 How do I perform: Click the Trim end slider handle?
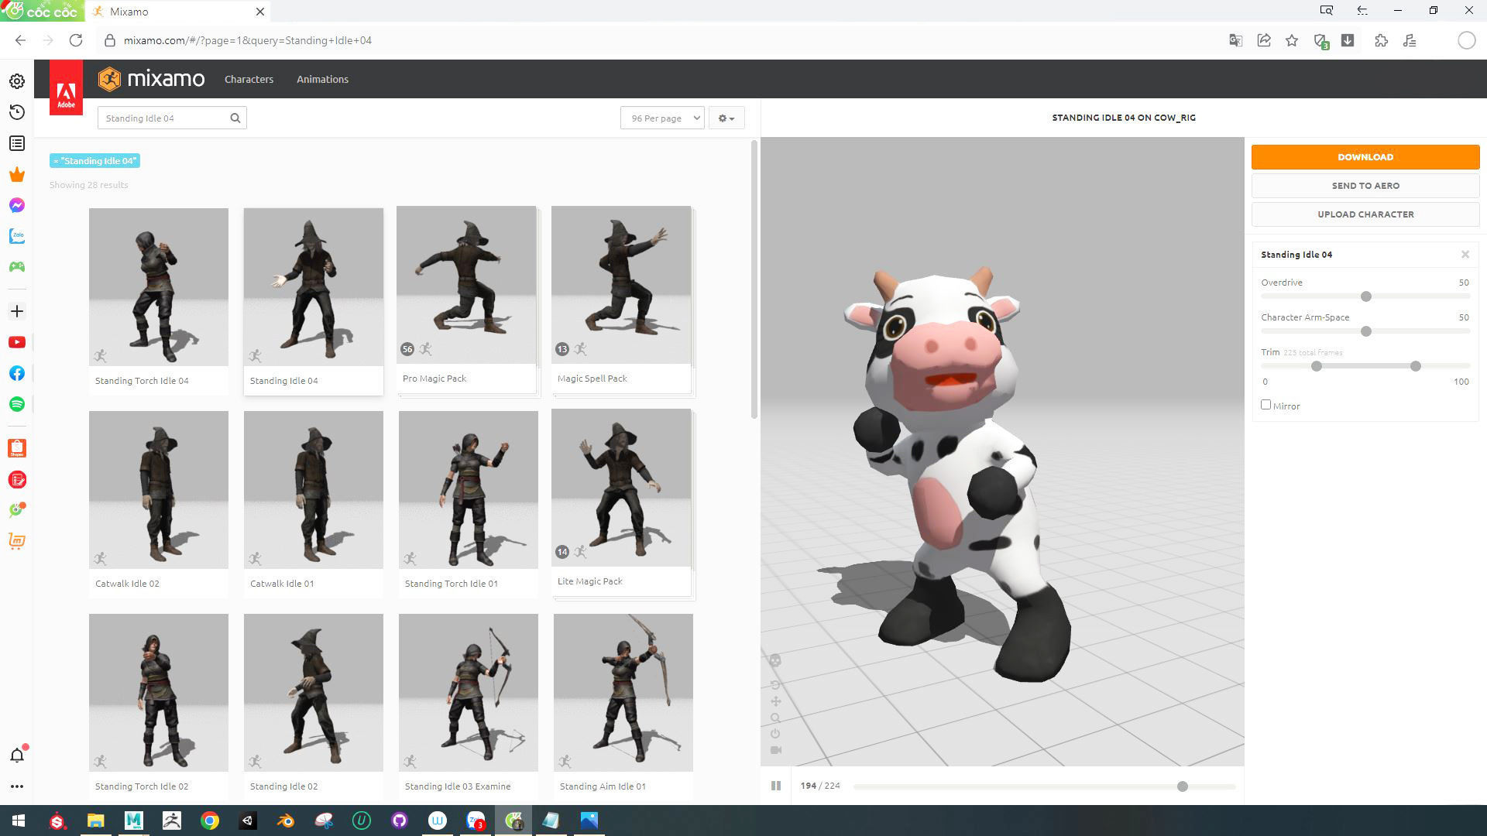(1416, 366)
